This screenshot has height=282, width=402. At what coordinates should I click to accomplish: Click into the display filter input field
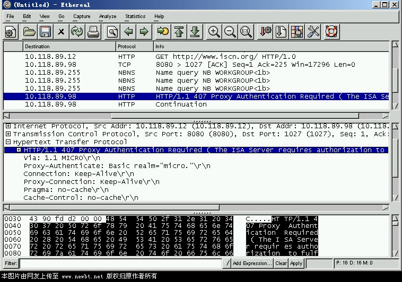point(121,263)
